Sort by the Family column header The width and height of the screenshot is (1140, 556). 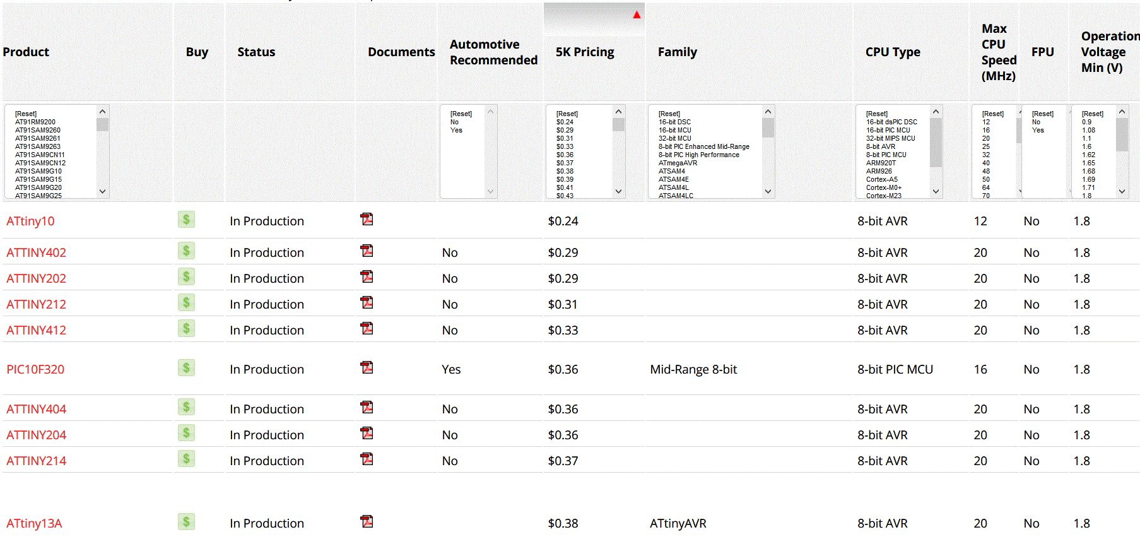coord(677,52)
